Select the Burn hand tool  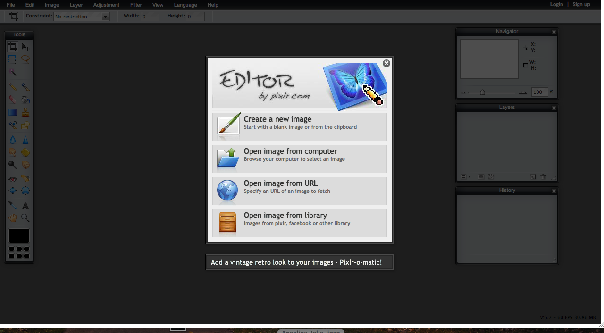25,165
